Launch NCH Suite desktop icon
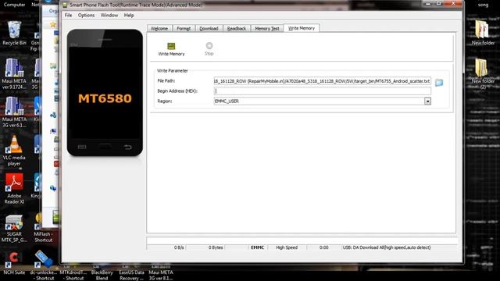 point(14,264)
